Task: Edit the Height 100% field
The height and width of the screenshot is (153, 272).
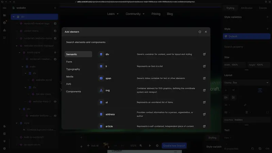Action: pos(258,65)
